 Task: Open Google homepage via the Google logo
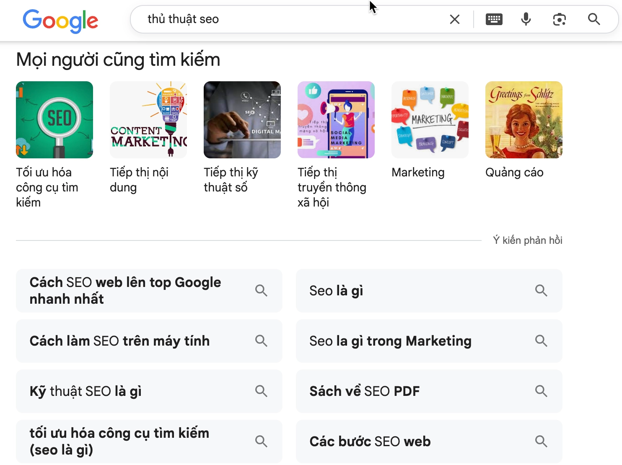click(60, 21)
